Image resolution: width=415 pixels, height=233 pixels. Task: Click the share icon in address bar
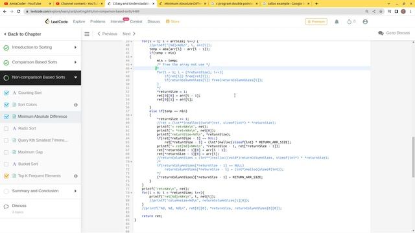[x=374, y=12]
